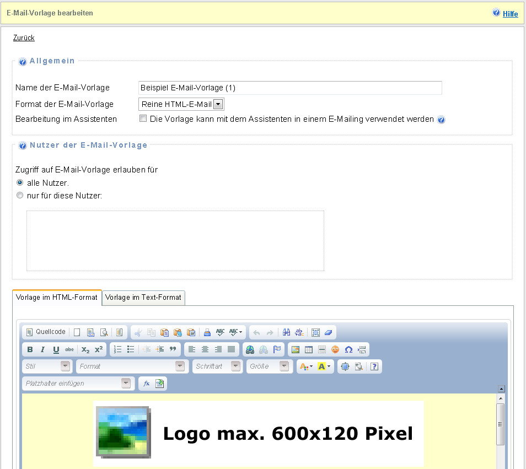Image resolution: width=526 pixels, height=469 pixels.
Task: Apply italic formatting in the editor
Action: coord(42,349)
